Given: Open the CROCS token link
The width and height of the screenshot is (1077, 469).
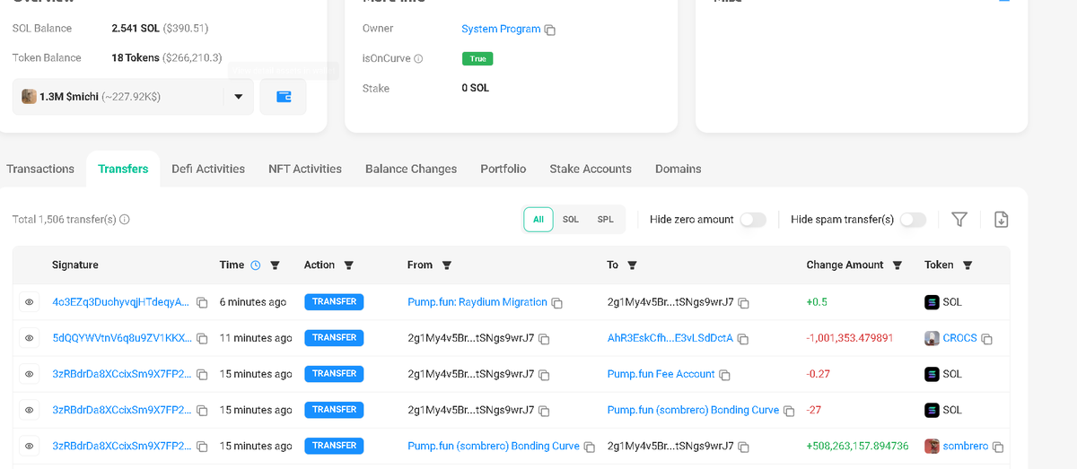Looking at the screenshot, I should pos(960,338).
